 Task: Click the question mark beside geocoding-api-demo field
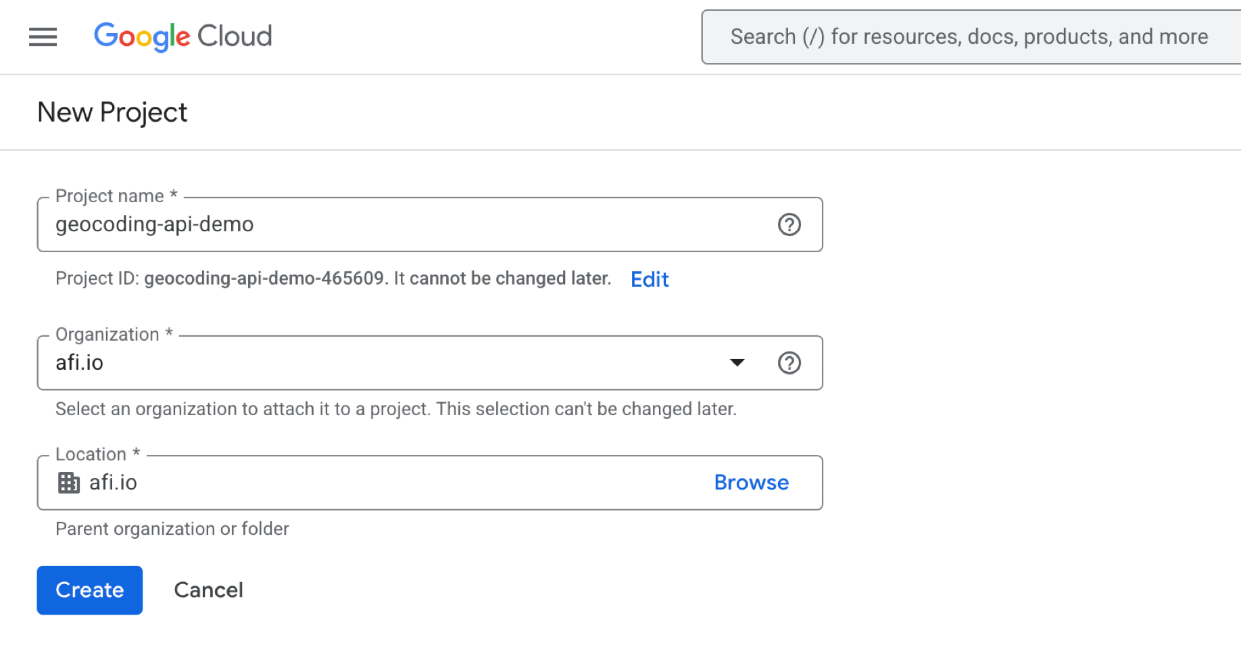tap(789, 224)
